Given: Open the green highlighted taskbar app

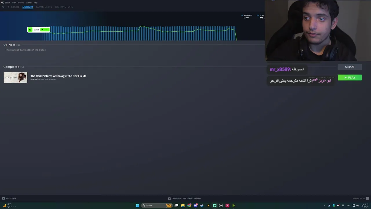Looking at the screenshot, I should click(x=214, y=206).
